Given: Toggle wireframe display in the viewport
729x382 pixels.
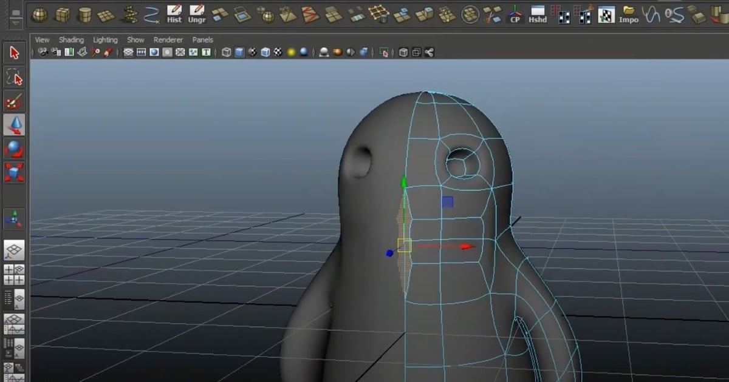Looking at the screenshot, I should pyautogui.click(x=225, y=52).
